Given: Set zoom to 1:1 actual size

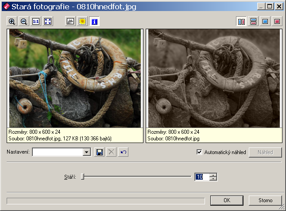Looking at the screenshot, I should point(36,21).
